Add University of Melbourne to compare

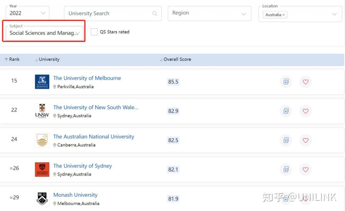(x=286, y=82)
